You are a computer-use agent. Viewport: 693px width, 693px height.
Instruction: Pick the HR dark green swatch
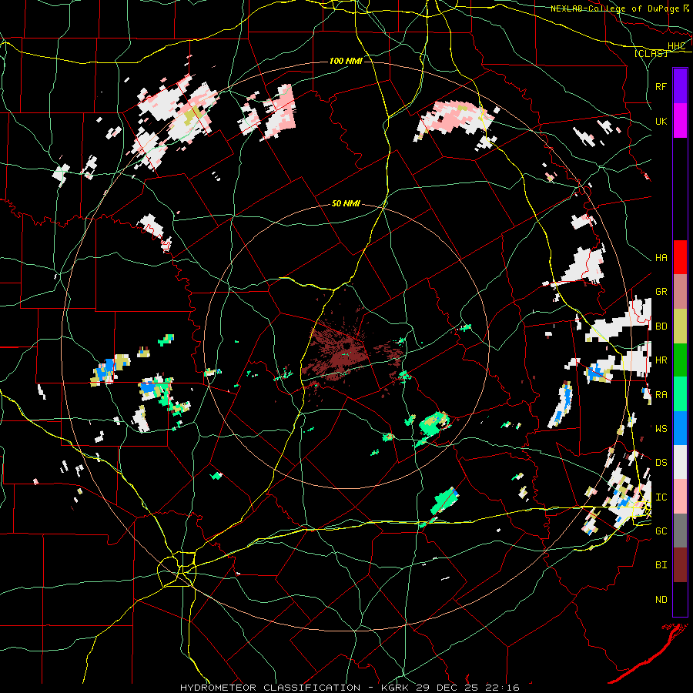680,360
